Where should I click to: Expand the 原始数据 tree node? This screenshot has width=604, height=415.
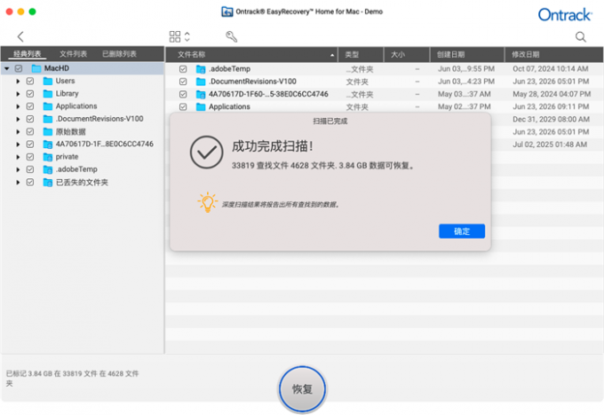pos(18,132)
